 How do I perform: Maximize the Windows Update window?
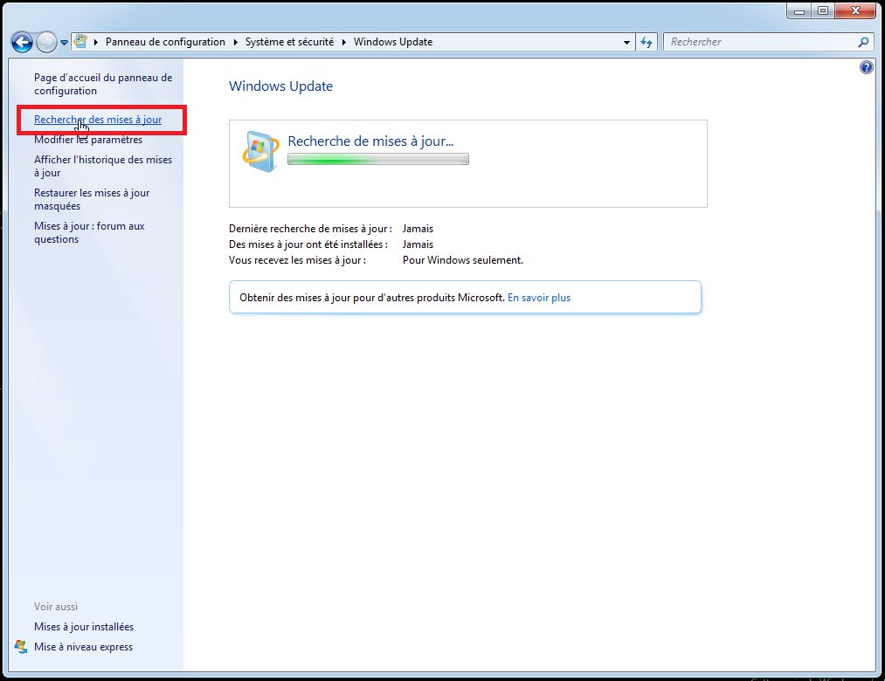pos(823,11)
